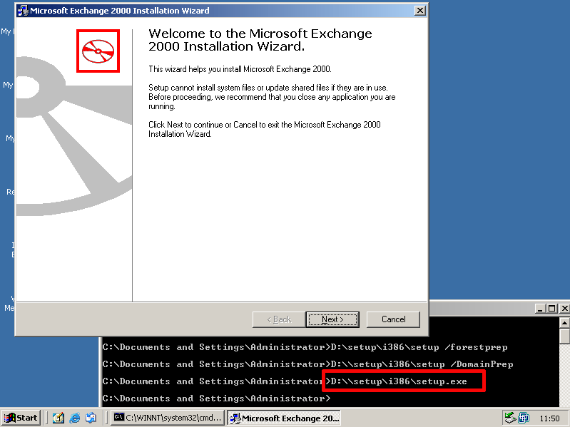
Task: Click Next in the Exchange 2000 wizard
Action: point(332,319)
